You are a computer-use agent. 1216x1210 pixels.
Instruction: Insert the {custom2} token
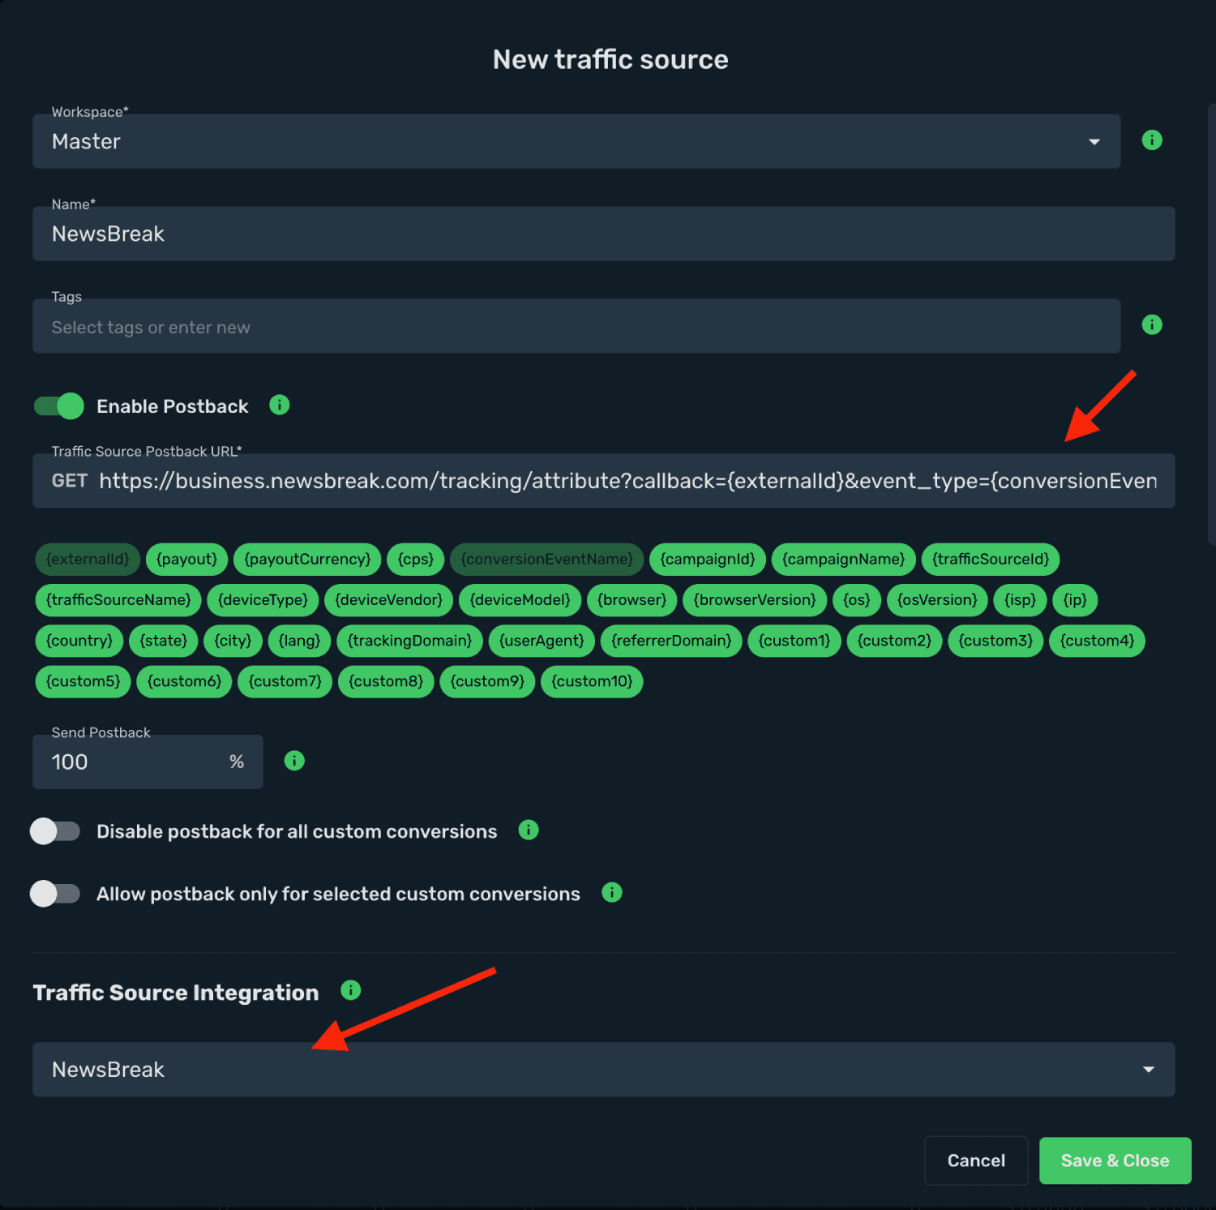[x=894, y=641]
